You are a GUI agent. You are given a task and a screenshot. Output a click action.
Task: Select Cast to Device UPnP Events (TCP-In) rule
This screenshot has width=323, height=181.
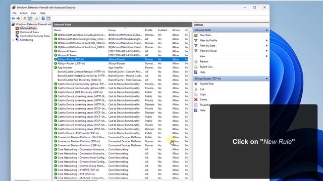[x=121, y=133]
